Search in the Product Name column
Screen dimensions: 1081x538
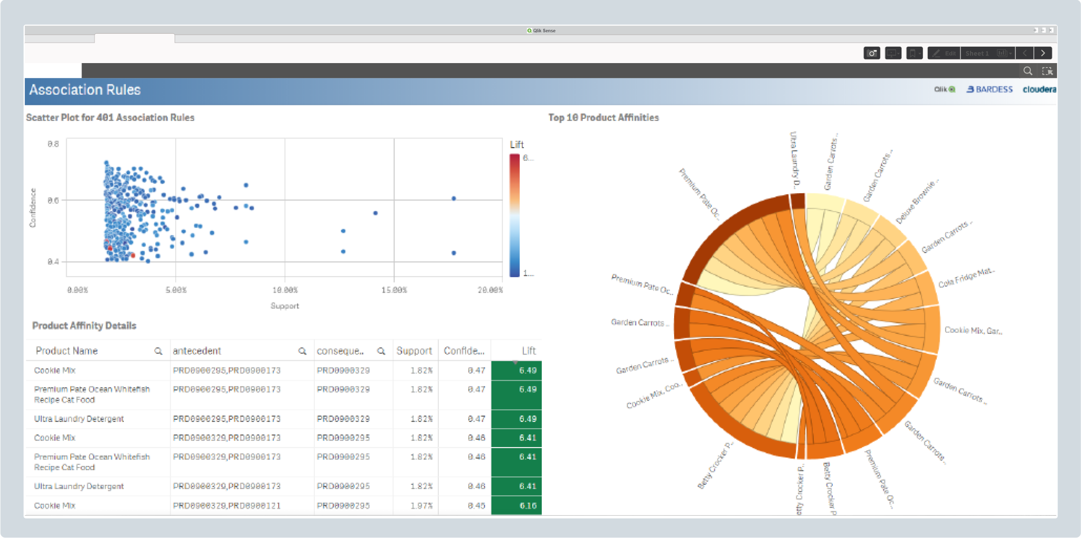(x=158, y=351)
